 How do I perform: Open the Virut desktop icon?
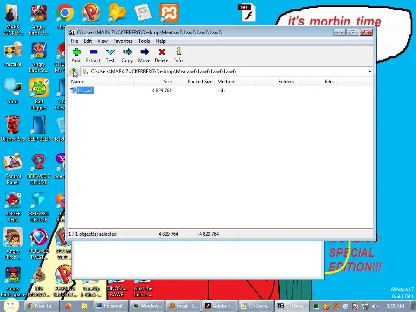coord(13,91)
